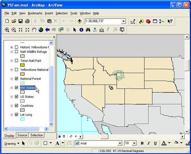The image size is (191, 154).
Task: Choose the Select Elements arrow tool
Action: coord(75,30)
